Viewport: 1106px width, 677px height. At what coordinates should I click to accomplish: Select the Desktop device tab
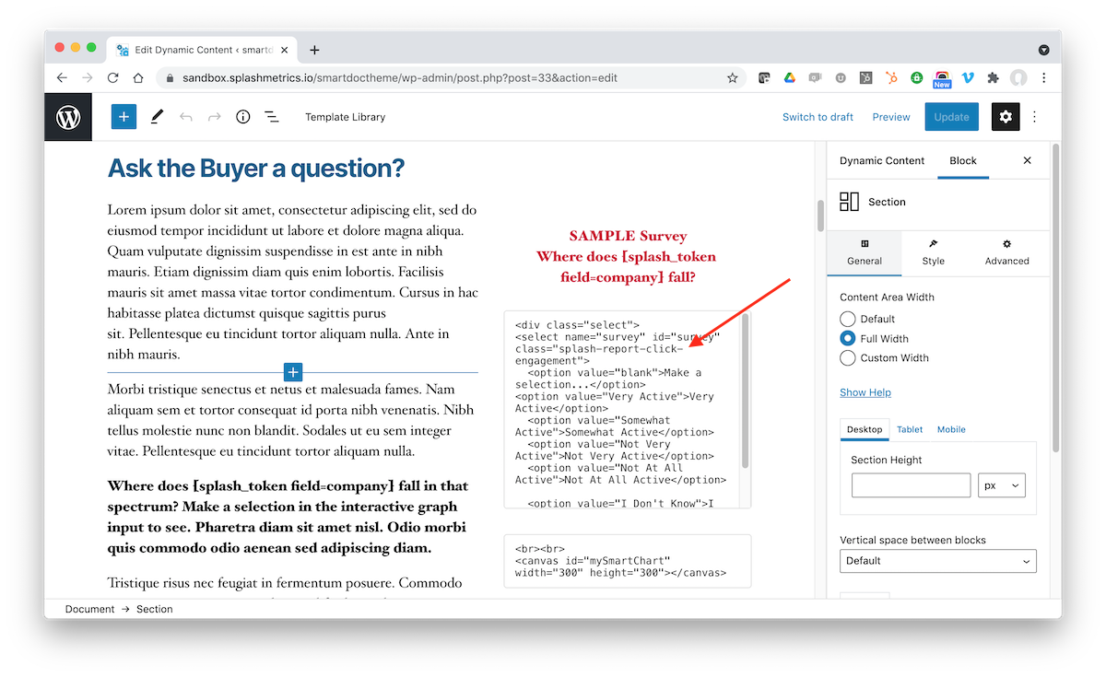(x=865, y=429)
